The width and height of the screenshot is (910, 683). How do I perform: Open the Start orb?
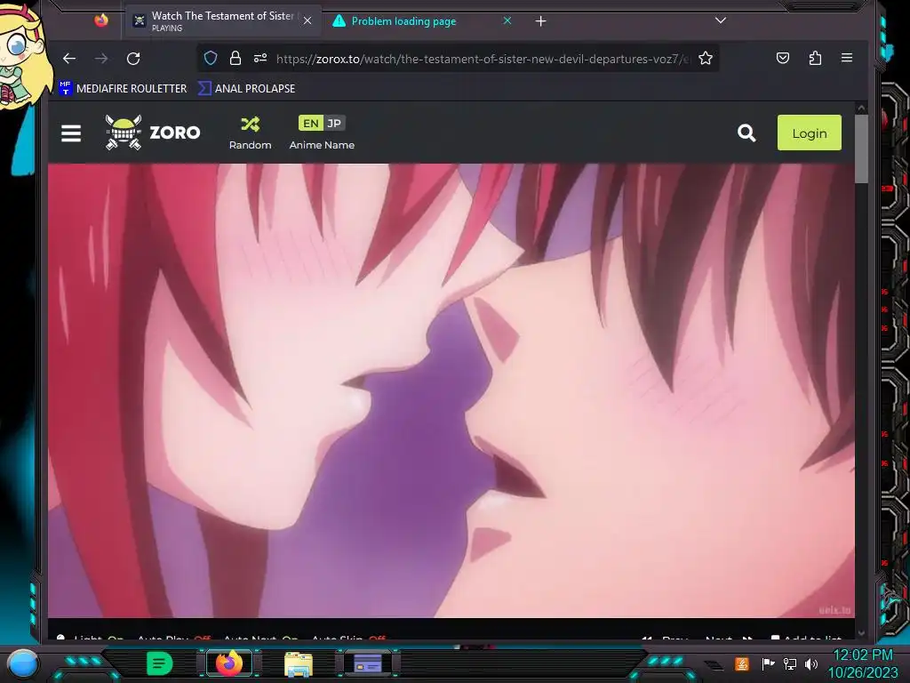coord(23,663)
